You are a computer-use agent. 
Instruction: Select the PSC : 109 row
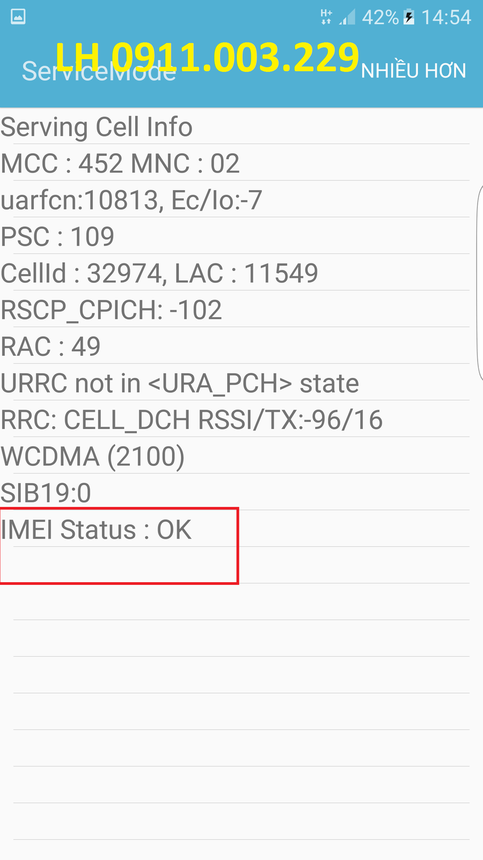[57, 237]
